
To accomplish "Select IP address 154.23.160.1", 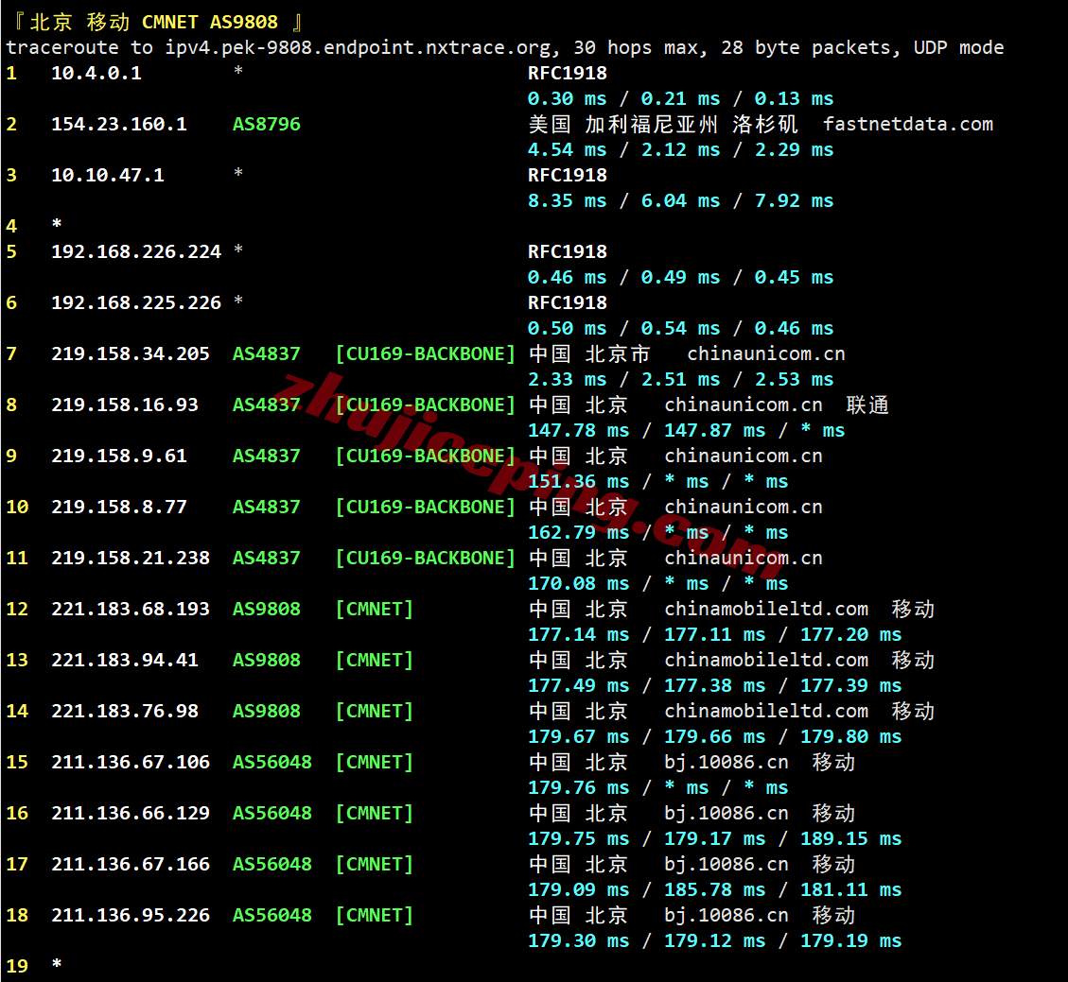I will (119, 124).
